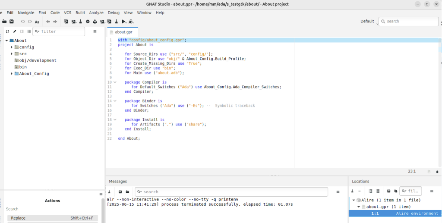Click the floppy disk icon in the Locations toolbar

click(x=389, y=191)
